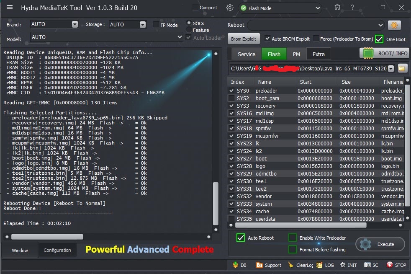
Task: Uncheck the system partition checkbox
Action: (231, 204)
